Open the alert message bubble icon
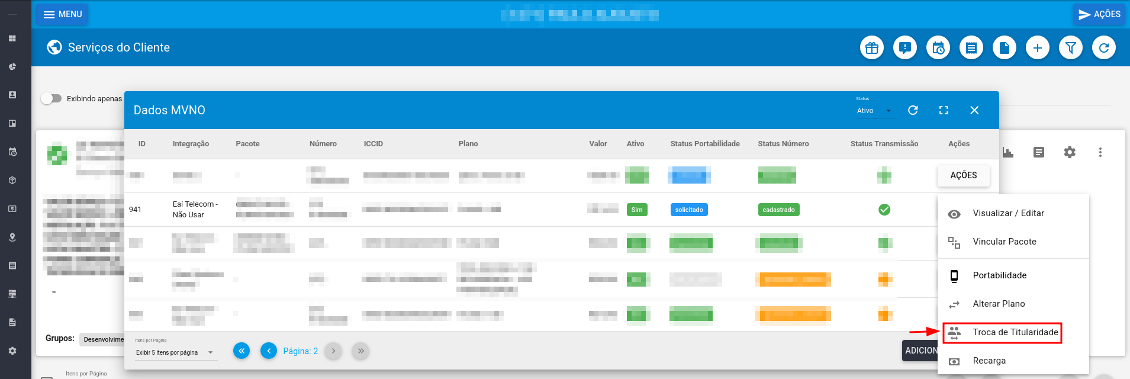 tap(905, 47)
